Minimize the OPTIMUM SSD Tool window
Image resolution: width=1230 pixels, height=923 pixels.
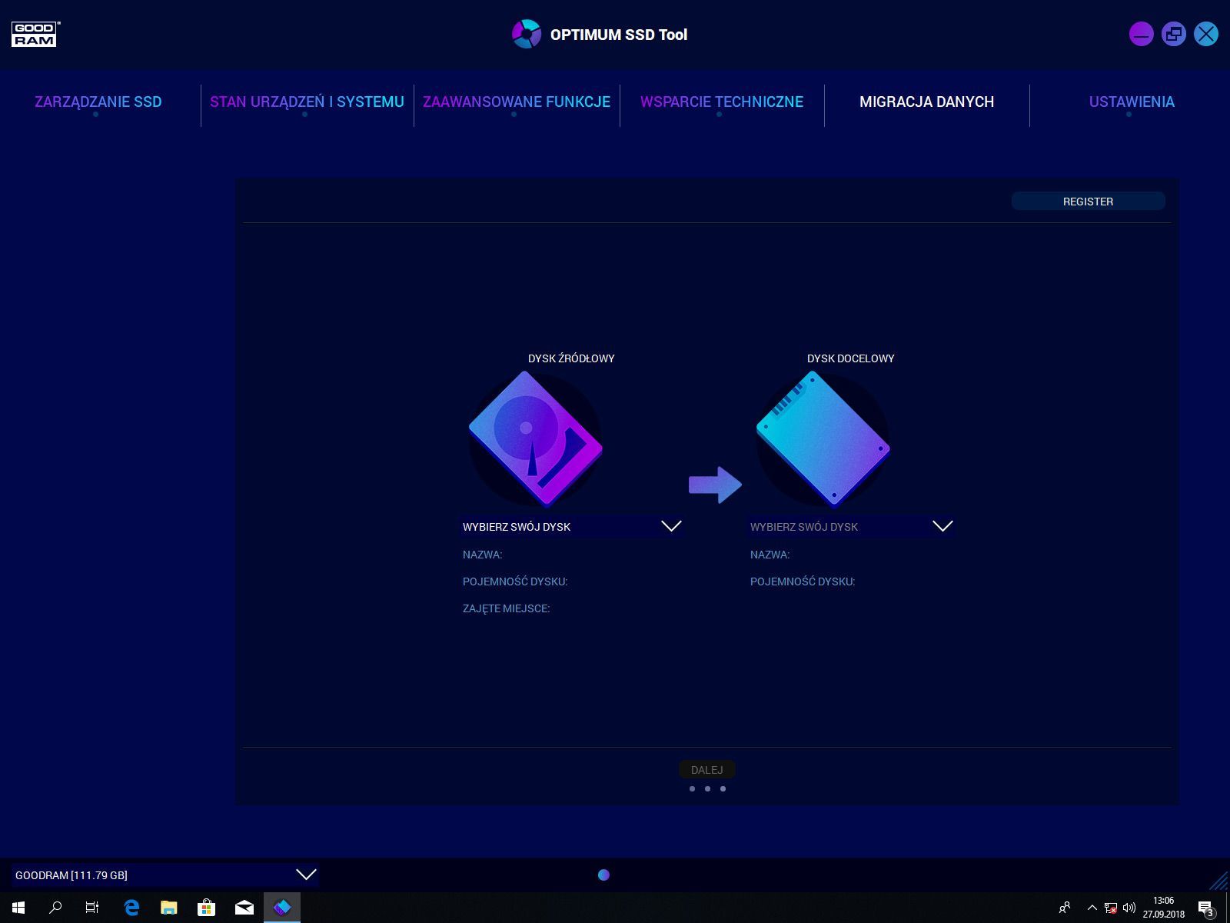click(1141, 34)
